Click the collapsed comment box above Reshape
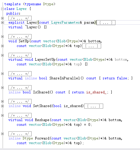140x150 pixels. (x=20, y=115)
